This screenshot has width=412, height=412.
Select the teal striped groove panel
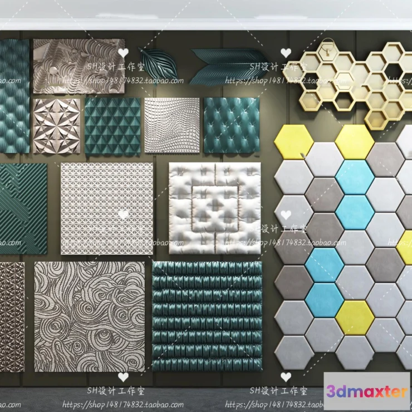(23, 209)
